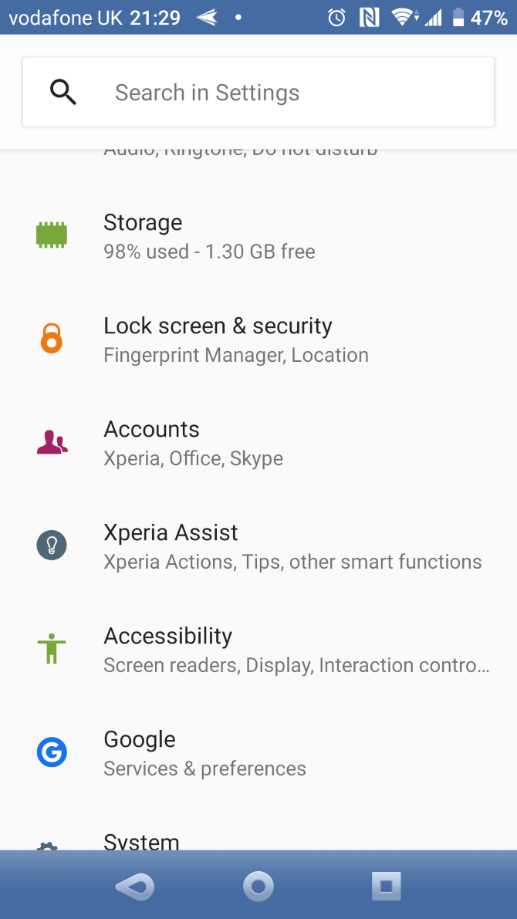Tap the alarm clock status icon
The height and width of the screenshot is (919, 517).
(336, 17)
